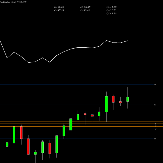The height and width of the screenshot is (163, 163).
Task: Click the level label '4' below the orange lines
Action: coord(156,129)
